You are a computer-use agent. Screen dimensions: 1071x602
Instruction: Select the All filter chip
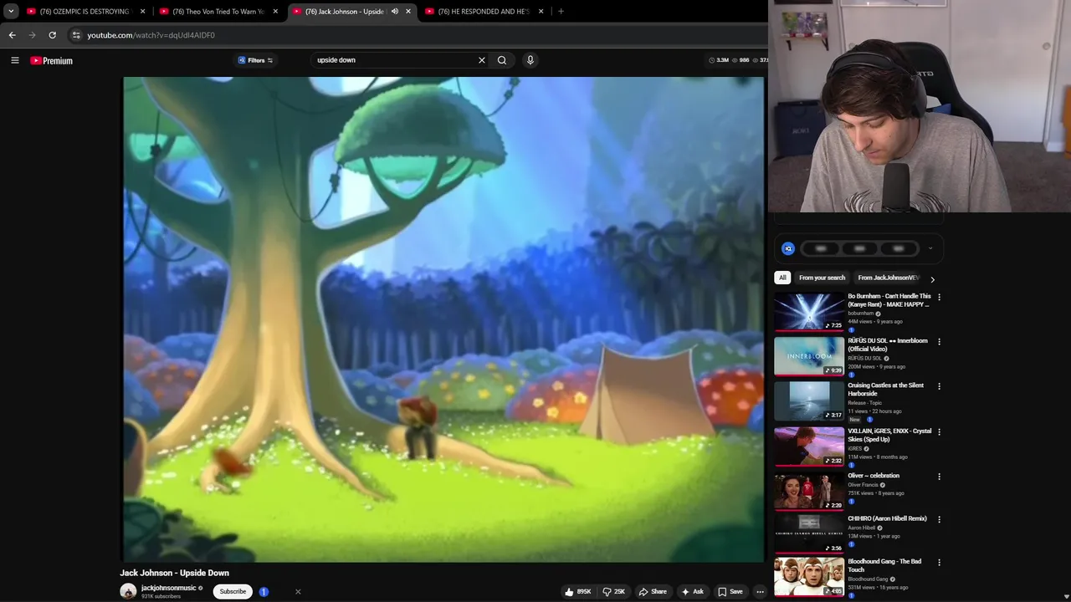[x=782, y=278]
